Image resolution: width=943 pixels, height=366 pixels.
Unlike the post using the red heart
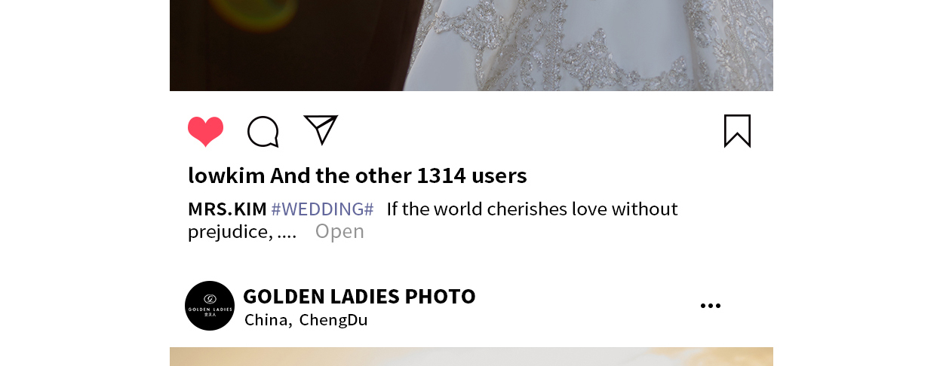(205, 132)
